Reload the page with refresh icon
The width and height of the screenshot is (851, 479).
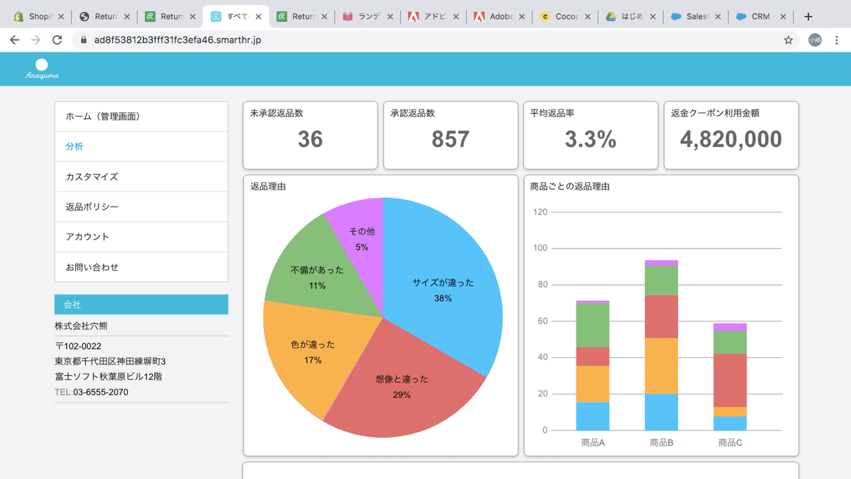57,40
